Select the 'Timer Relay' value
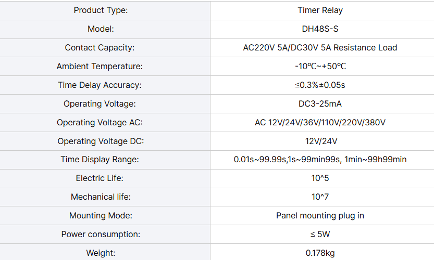Viewport: 434px width, 260px height. click(320, 10)
